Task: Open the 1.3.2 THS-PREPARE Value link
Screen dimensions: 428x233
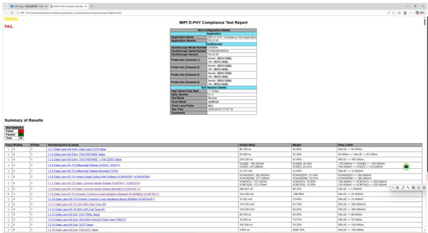Action: pos(76,154)
